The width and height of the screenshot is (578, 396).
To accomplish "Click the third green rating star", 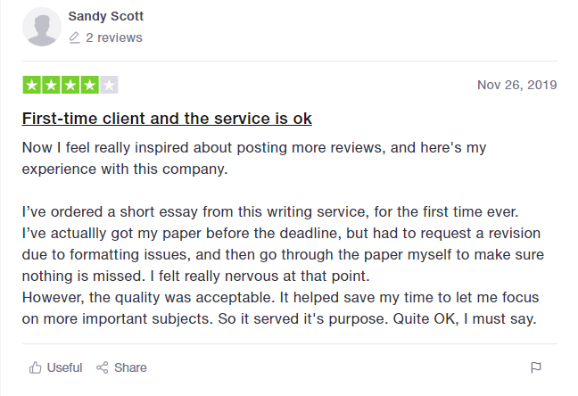I will (70, 85).
